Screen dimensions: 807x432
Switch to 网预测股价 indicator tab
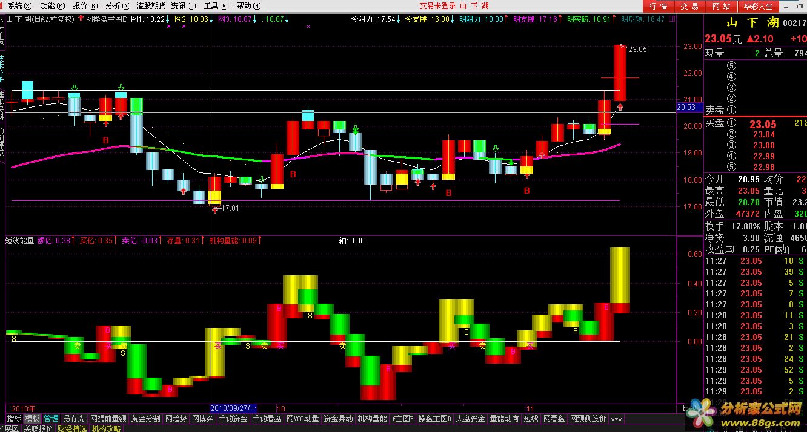[588, 418]
